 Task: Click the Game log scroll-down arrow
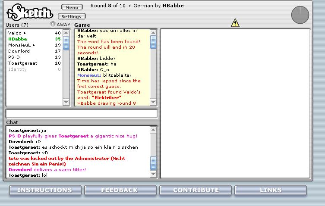tap(153, 102)
